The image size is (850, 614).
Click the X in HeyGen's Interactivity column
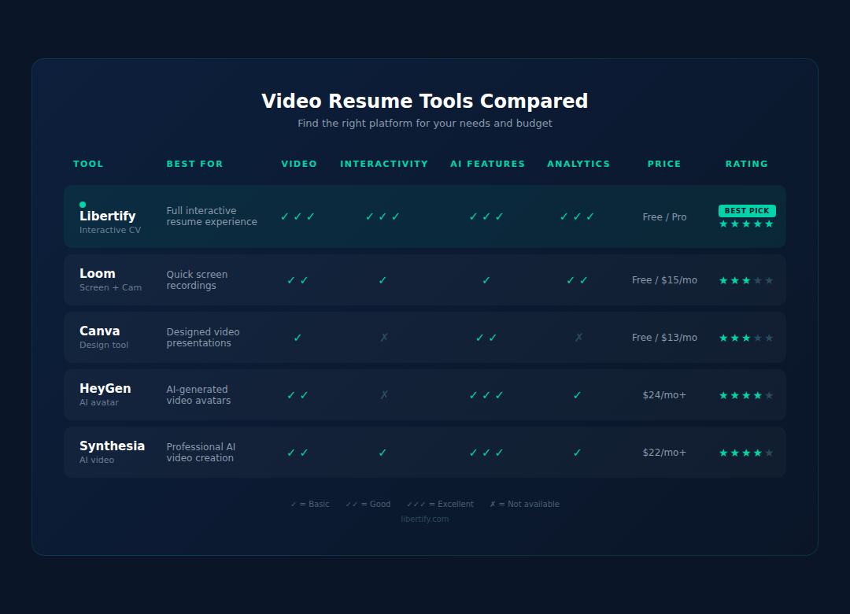(383, 394)
